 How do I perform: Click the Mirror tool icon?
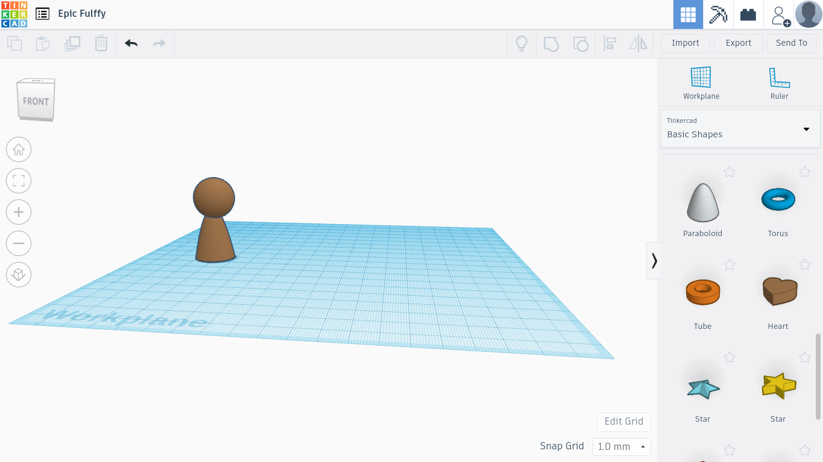pyautogui.click(x=639, y=43)
